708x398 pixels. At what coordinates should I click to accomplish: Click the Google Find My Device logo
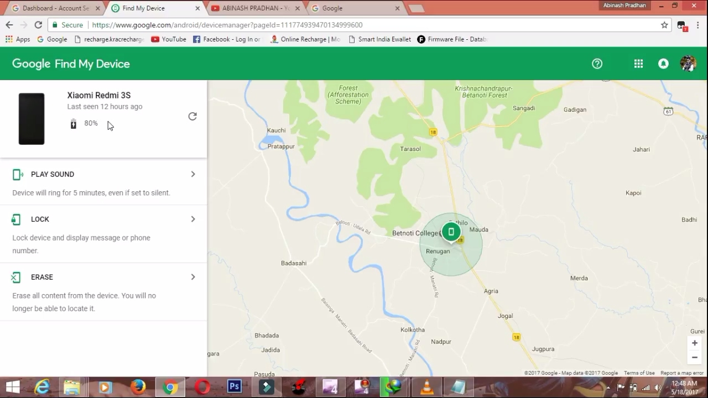click(x=71, y=64)
